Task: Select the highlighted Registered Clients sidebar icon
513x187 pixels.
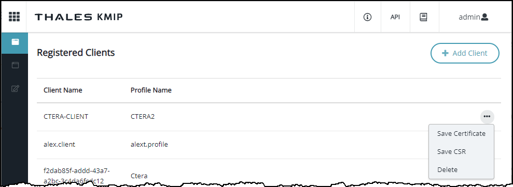Action: (15, 42)
